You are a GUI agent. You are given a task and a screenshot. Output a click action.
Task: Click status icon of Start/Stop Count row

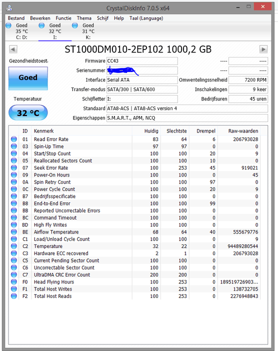coord(14,153)
